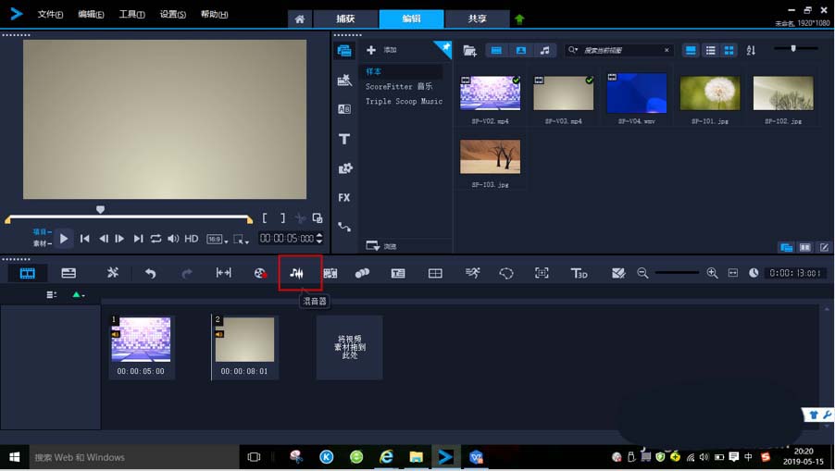Switch to Timeline view
This screenshot has width=835, height=471.
click(x=69, y=273)
